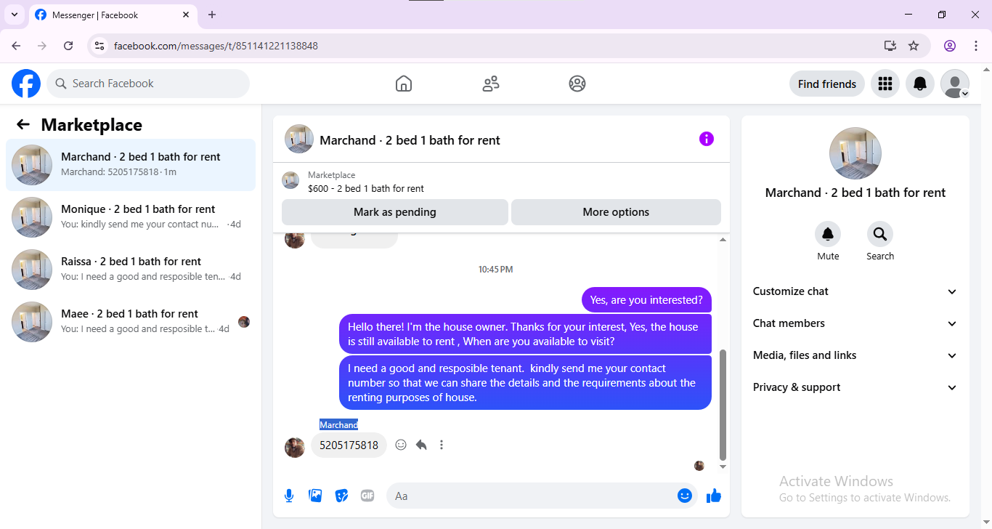The height and width of the screenshot is (529, 992).
Task: Go to the Facebook logo home
Action: click(x=26, y=84)
